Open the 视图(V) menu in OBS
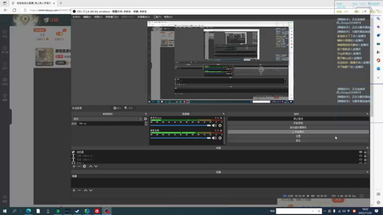 pos(98,17)
